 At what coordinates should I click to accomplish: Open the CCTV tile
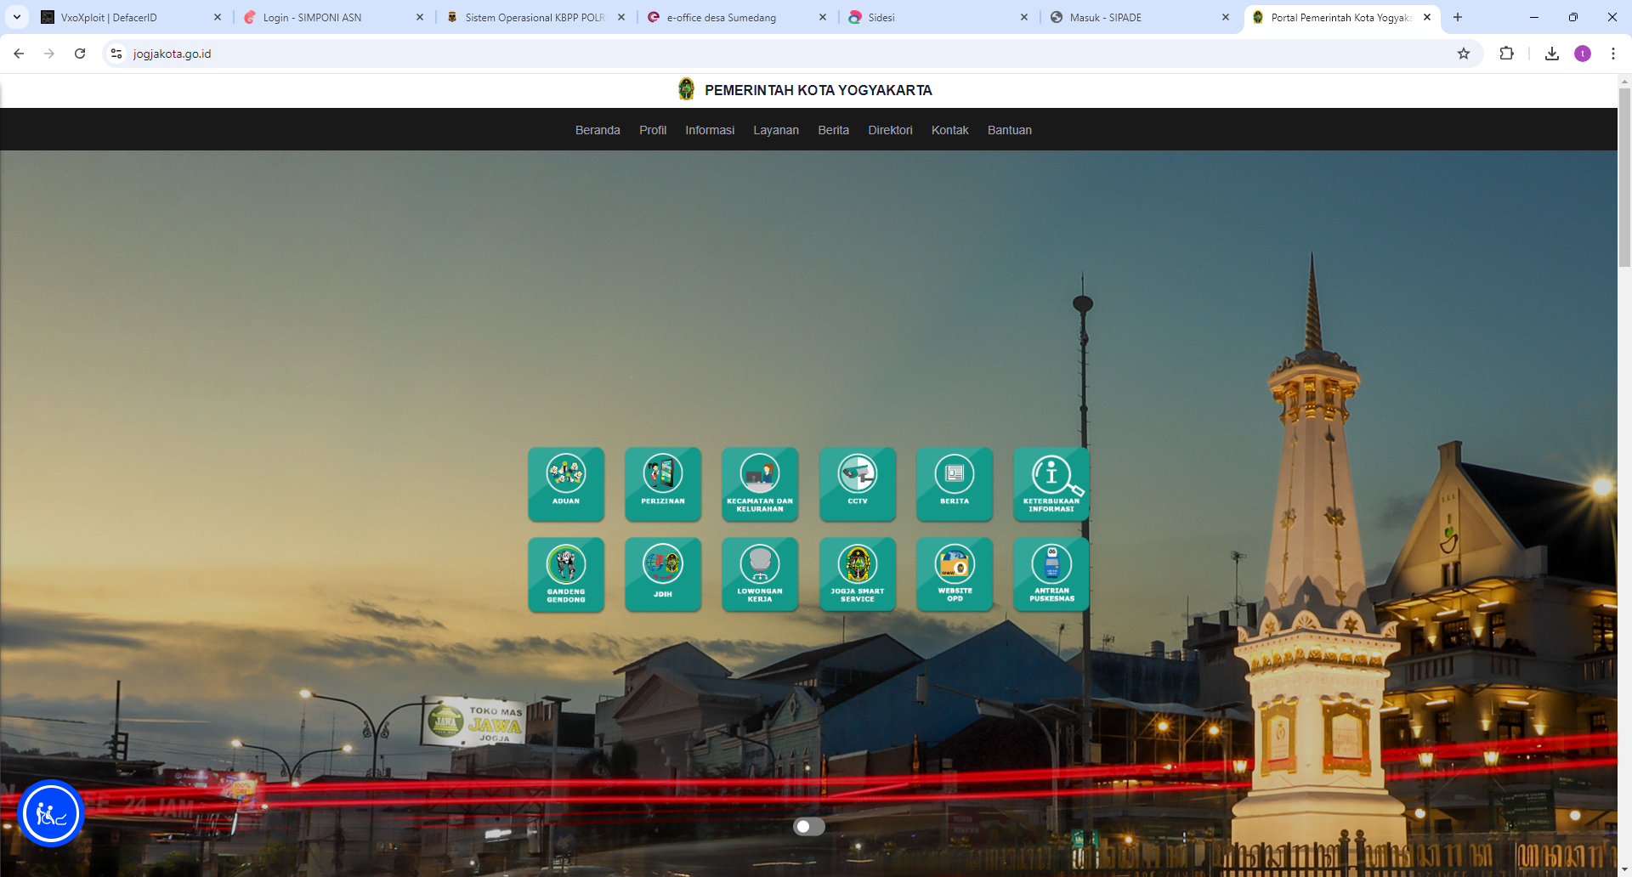click(858, 484)
